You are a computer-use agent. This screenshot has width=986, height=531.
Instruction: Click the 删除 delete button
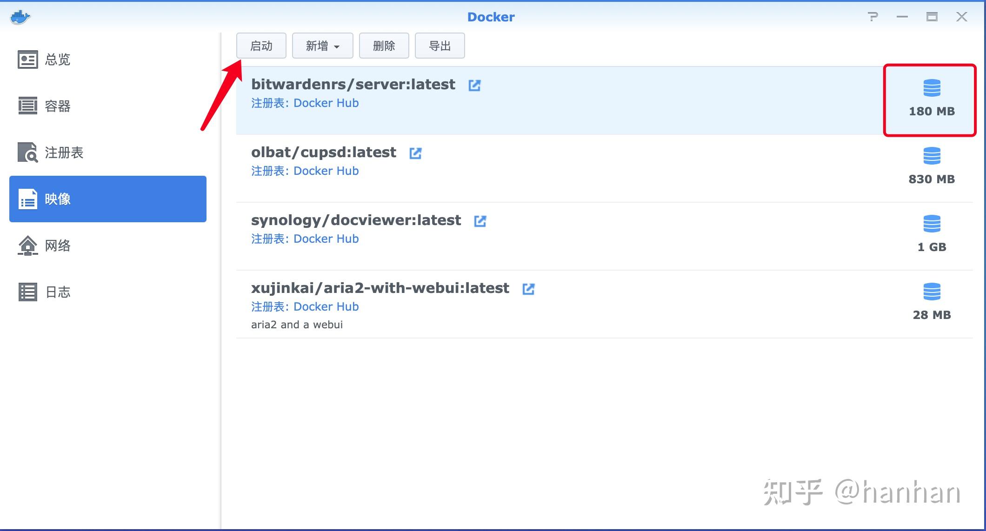coord(384,46)
